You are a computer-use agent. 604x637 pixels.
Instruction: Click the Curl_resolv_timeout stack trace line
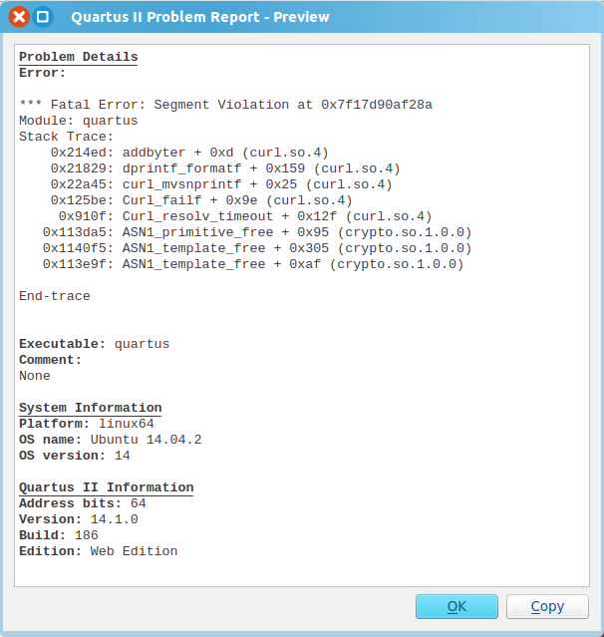(245, 216)
